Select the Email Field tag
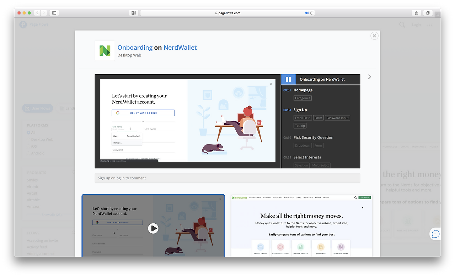This screenshot has height=277, width=455. click(x=303, y=118)
